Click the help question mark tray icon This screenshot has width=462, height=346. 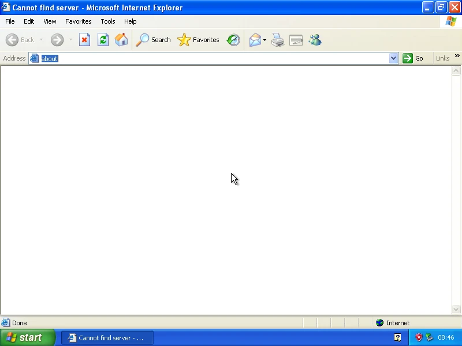(397, 337)
